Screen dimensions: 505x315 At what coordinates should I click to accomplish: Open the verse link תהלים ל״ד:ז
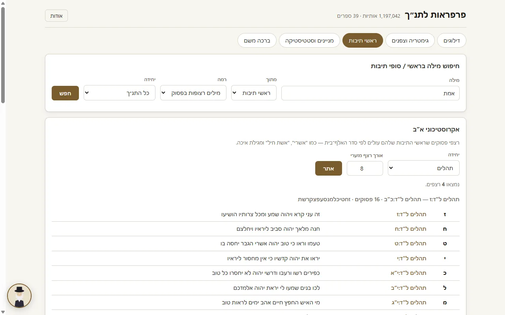pyautogui.click(x=411, y=214)
